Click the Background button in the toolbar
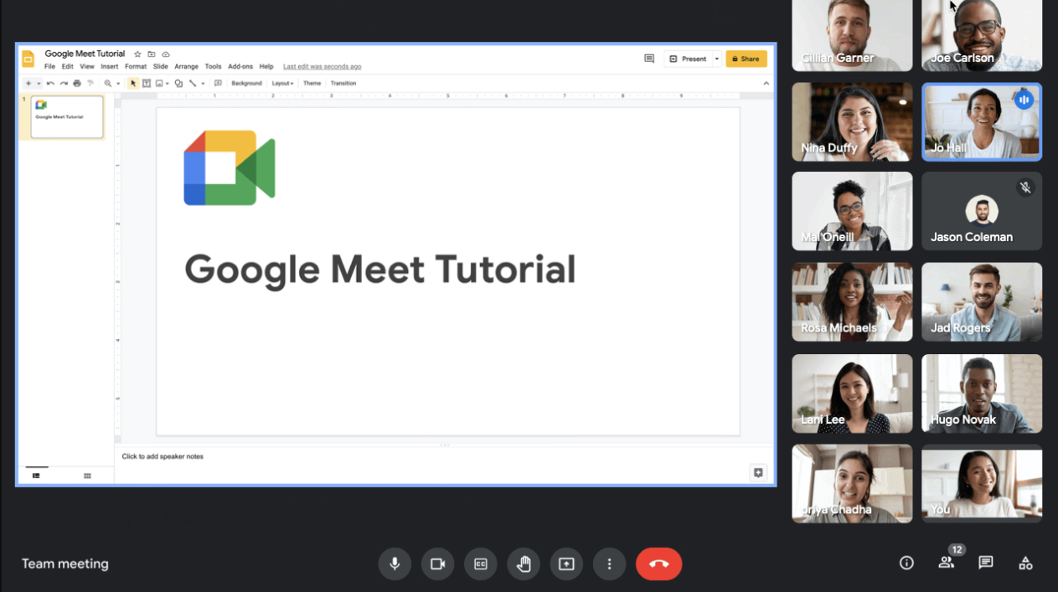Image resolution: width=1058 pixels, height=592 pixels. (246, 84)
